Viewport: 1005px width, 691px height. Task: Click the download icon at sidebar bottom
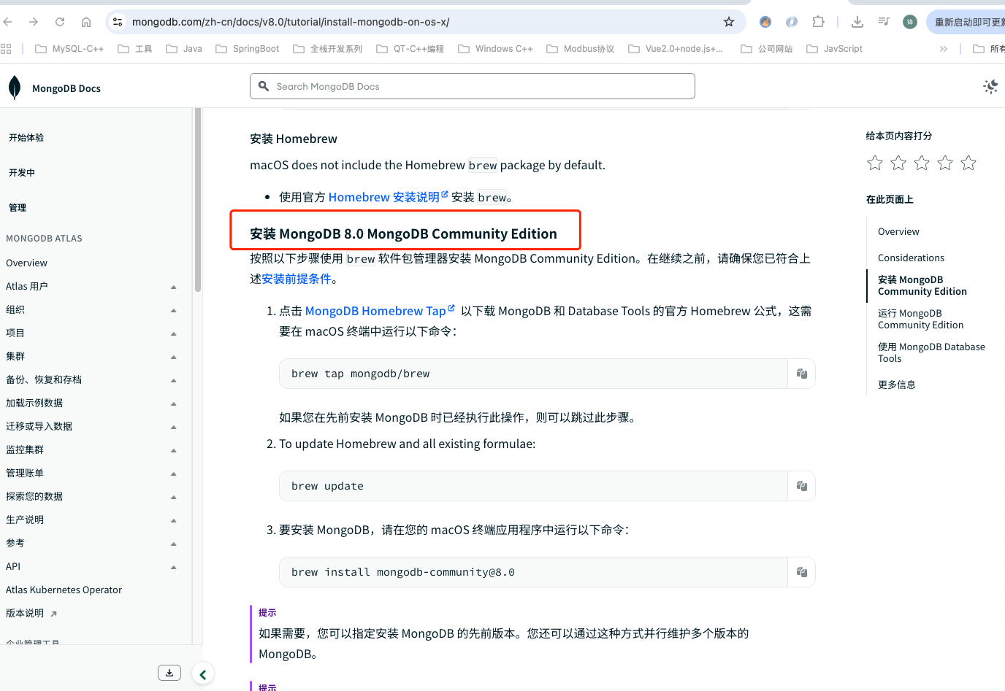point(169,673)
